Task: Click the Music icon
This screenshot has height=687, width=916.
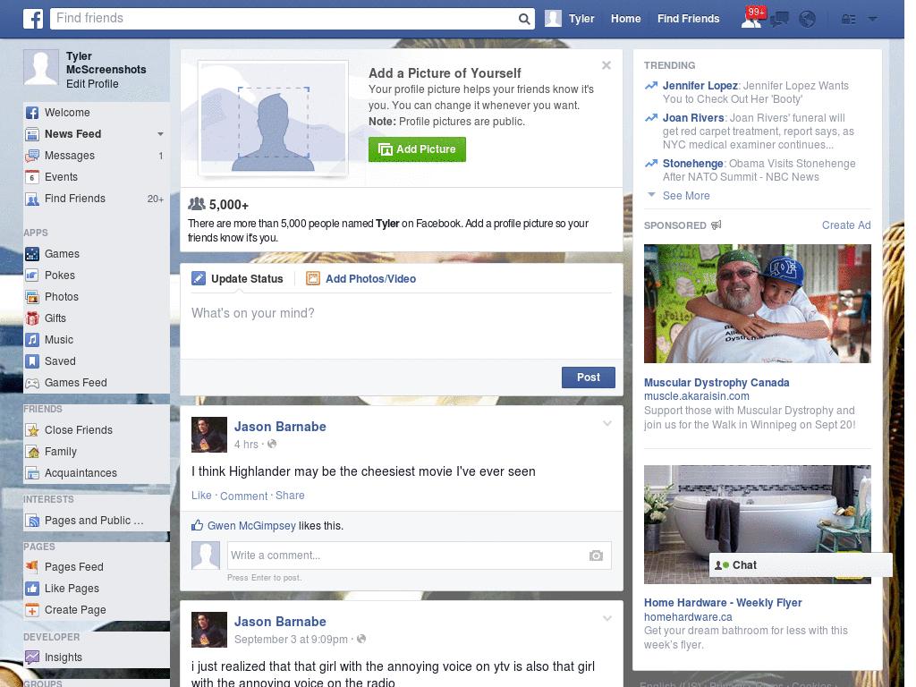Action: tap(32, 339)
